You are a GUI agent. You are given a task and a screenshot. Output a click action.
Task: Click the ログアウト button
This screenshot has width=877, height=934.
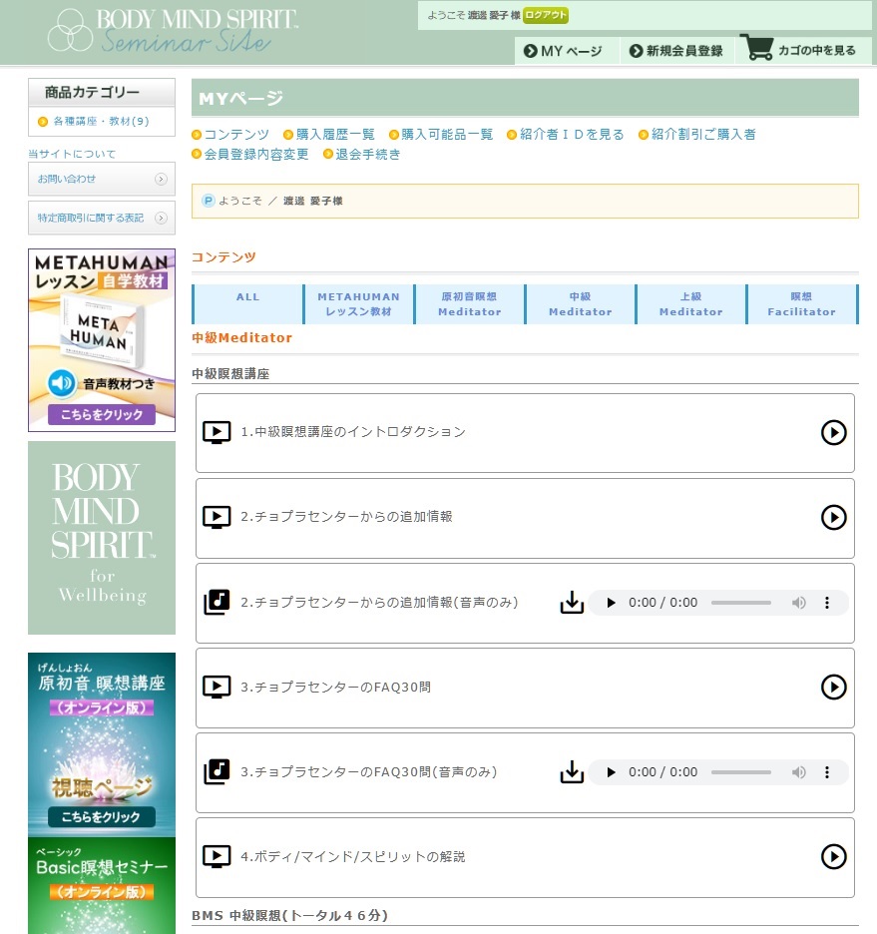click(546, 15)
